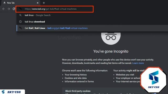168x94 pixels.
Task: Click the SKY CSS octagon logo
Action: click(154, 80)
